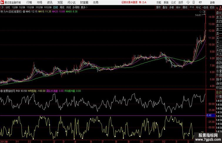The image size is (222, 143).
Task: Open sub-indicator dropdown next to 股票指标网
Action: 1,91
